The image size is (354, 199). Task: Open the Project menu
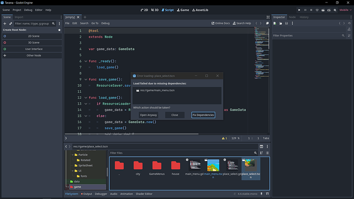(x=17, y=10)
